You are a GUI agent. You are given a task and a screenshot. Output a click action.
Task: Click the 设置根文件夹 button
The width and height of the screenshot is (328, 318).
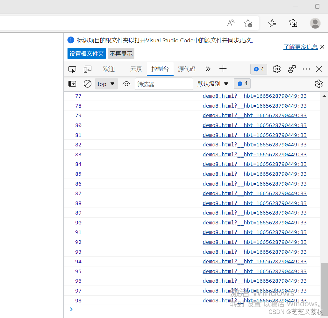86,53
